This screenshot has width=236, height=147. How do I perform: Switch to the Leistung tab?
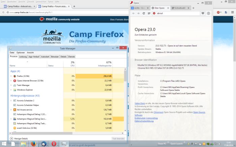(x=23, y=57)
